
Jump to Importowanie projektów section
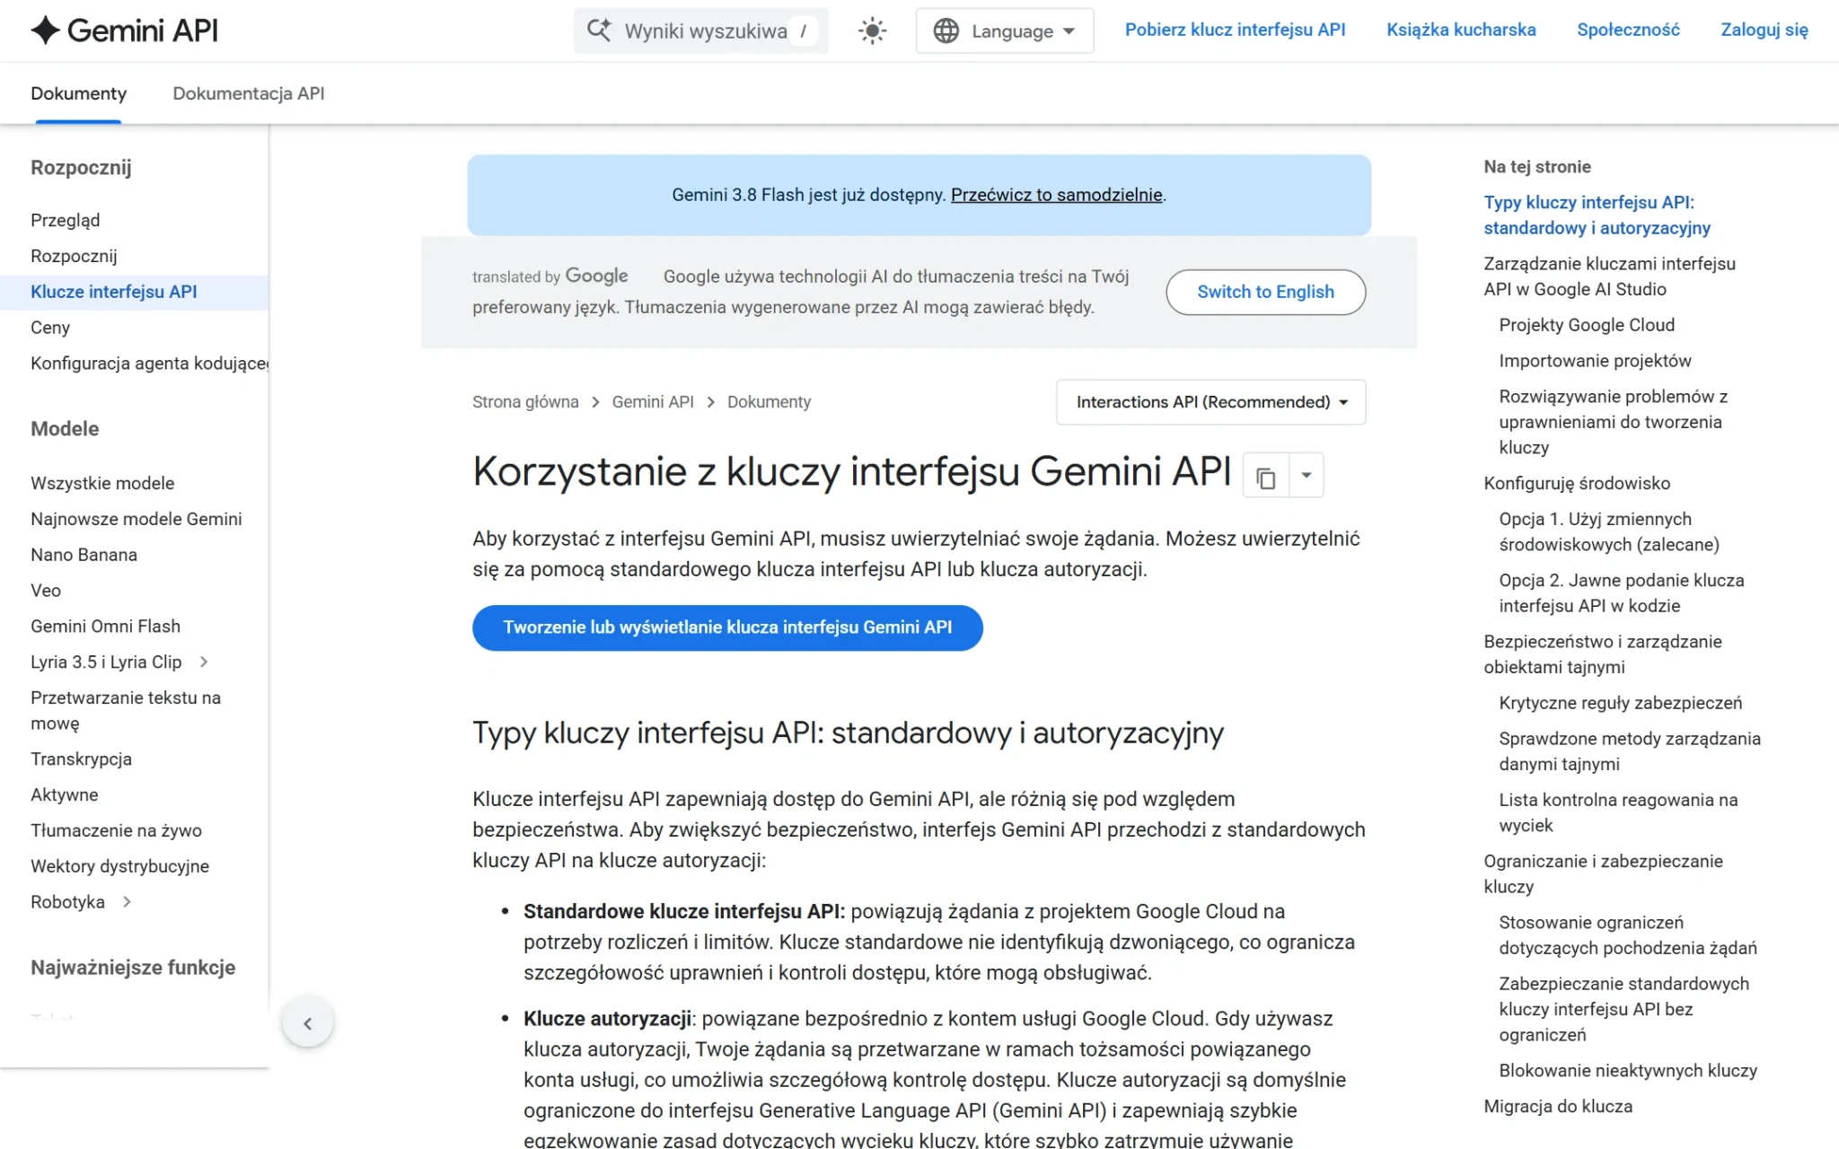(1595, 361)
